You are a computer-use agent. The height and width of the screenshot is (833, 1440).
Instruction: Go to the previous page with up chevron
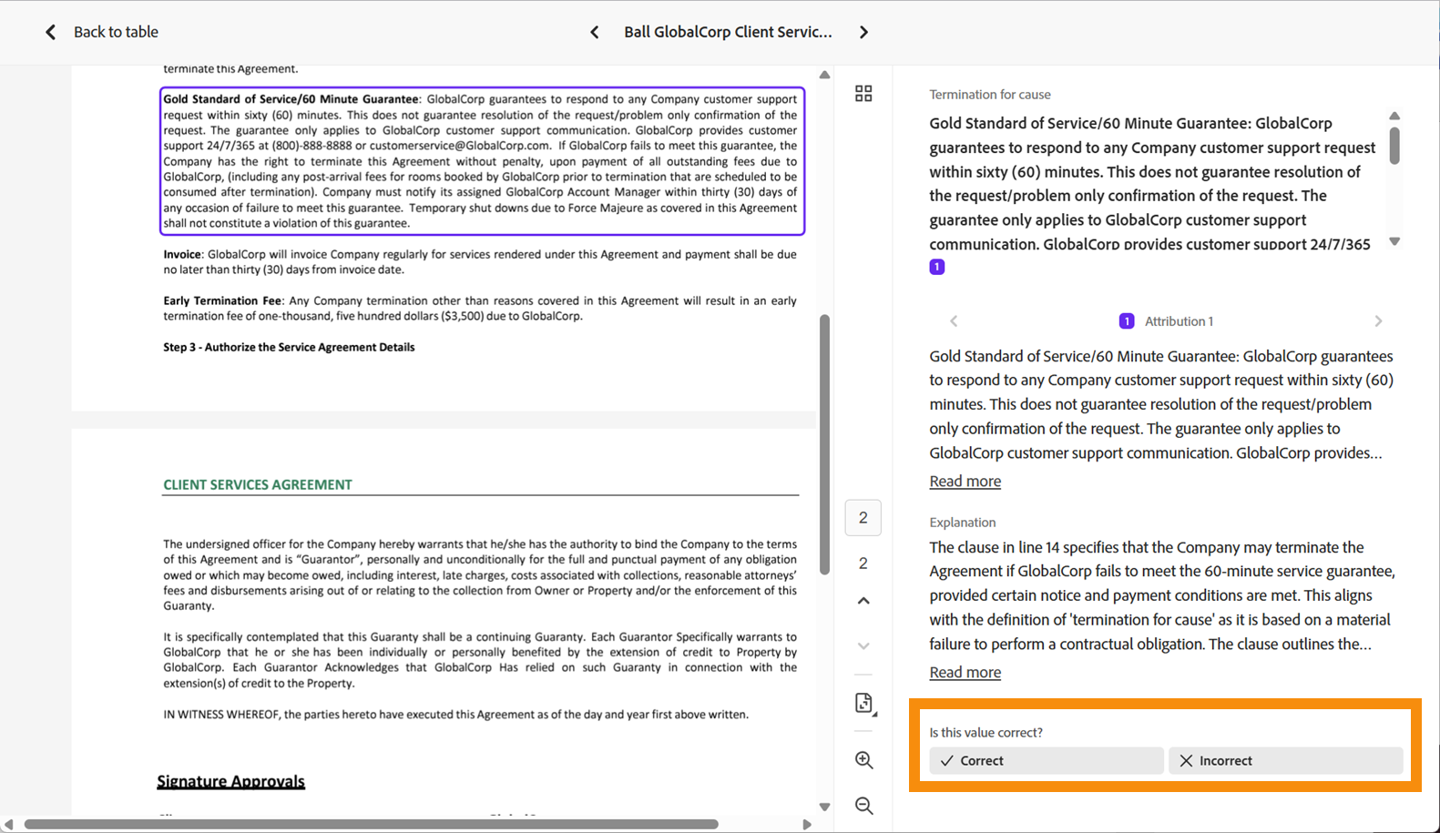point(863,601)
